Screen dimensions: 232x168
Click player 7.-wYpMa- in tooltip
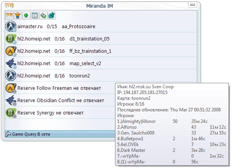129,156
